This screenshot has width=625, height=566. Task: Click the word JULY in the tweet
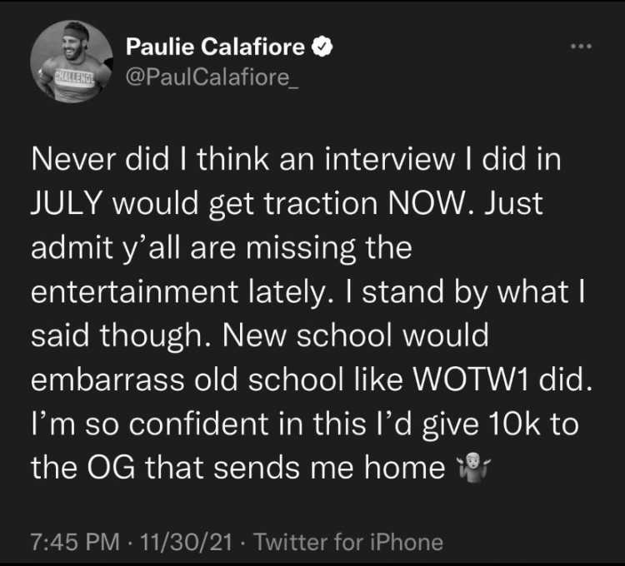click(67, 203)
